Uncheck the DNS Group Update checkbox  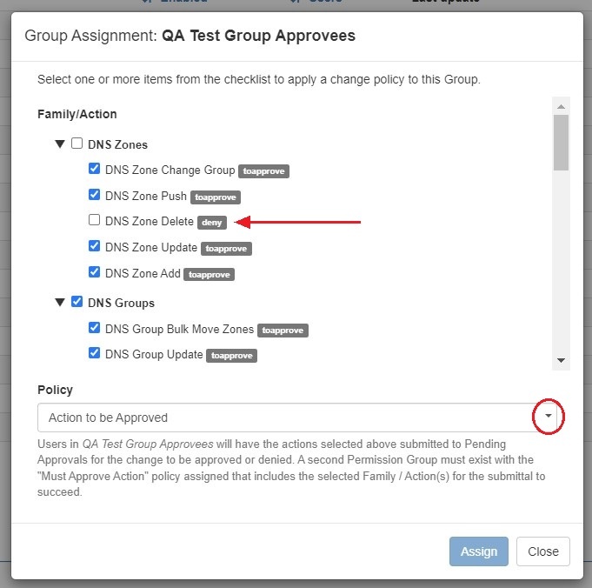point(94,354)
